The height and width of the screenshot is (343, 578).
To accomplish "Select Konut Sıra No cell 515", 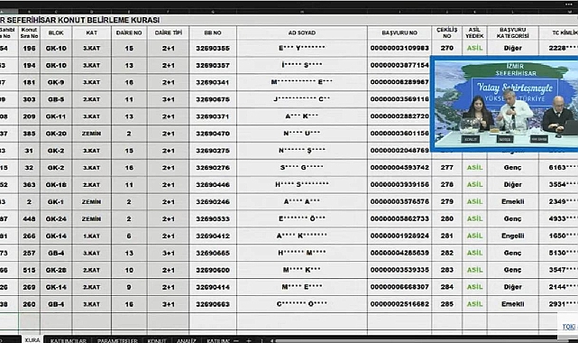I will click(29, 270).
